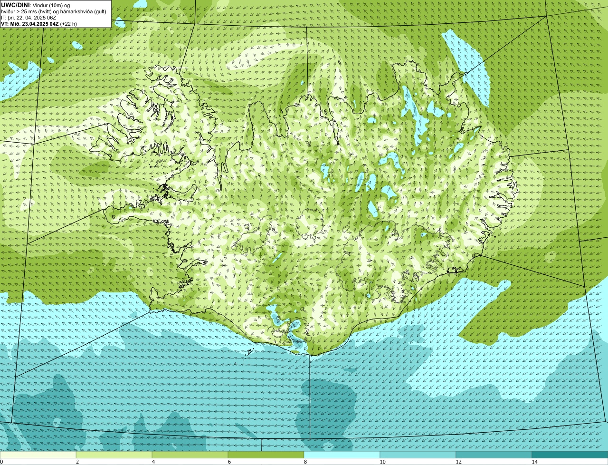Click the "4" tick label on the color scale

(x=153, y=462)
